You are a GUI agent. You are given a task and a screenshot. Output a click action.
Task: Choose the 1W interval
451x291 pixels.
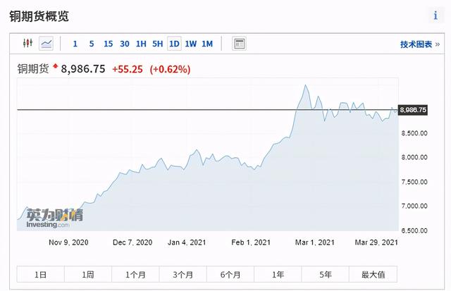(190, 44)
